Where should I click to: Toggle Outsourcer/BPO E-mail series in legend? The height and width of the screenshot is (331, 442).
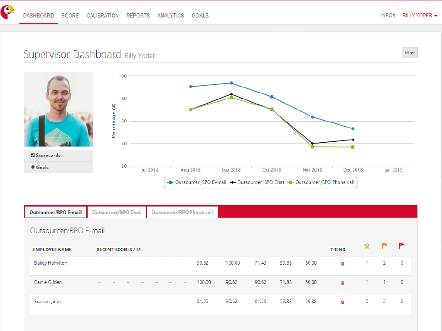[197, 182]
